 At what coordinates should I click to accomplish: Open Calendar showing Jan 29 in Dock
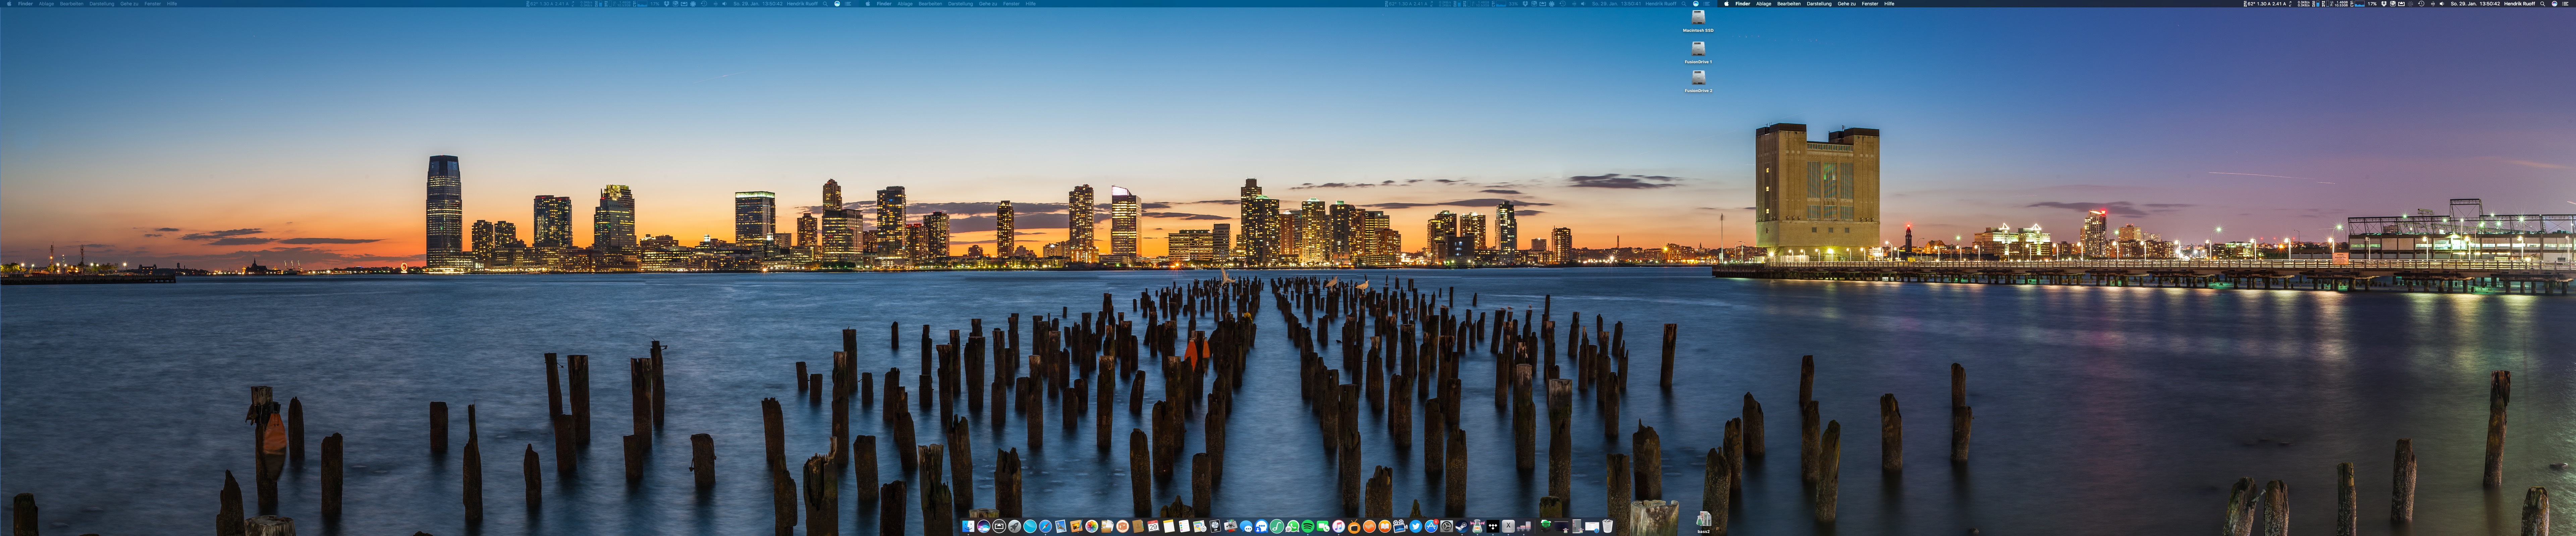point(1153,526)
